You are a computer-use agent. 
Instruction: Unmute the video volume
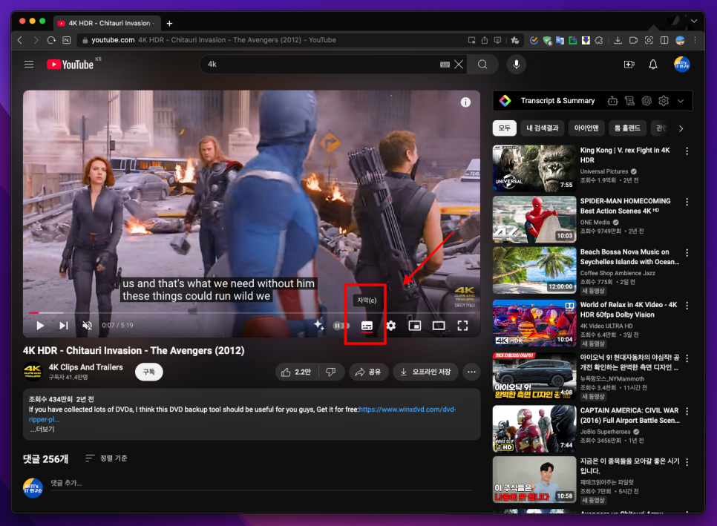click(87, 326)
